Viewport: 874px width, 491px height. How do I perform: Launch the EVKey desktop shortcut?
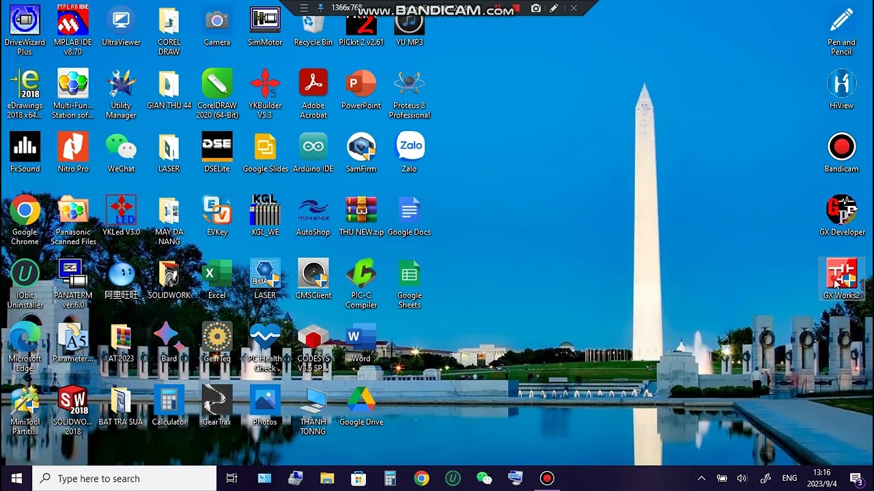[217, 215]
